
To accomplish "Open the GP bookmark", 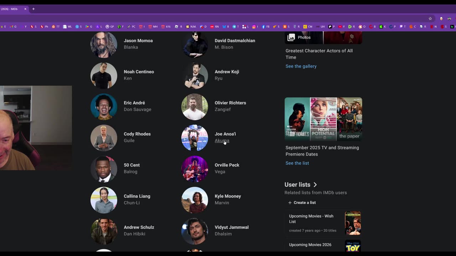I will pyautogui.click(x=110, y=27).
